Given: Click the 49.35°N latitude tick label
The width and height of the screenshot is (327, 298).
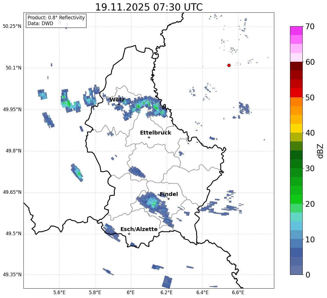Looking at the screenshot, I should coord(12,275).
